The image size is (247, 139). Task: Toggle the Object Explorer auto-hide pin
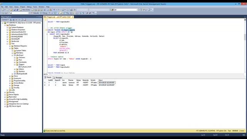click(39, 17)
